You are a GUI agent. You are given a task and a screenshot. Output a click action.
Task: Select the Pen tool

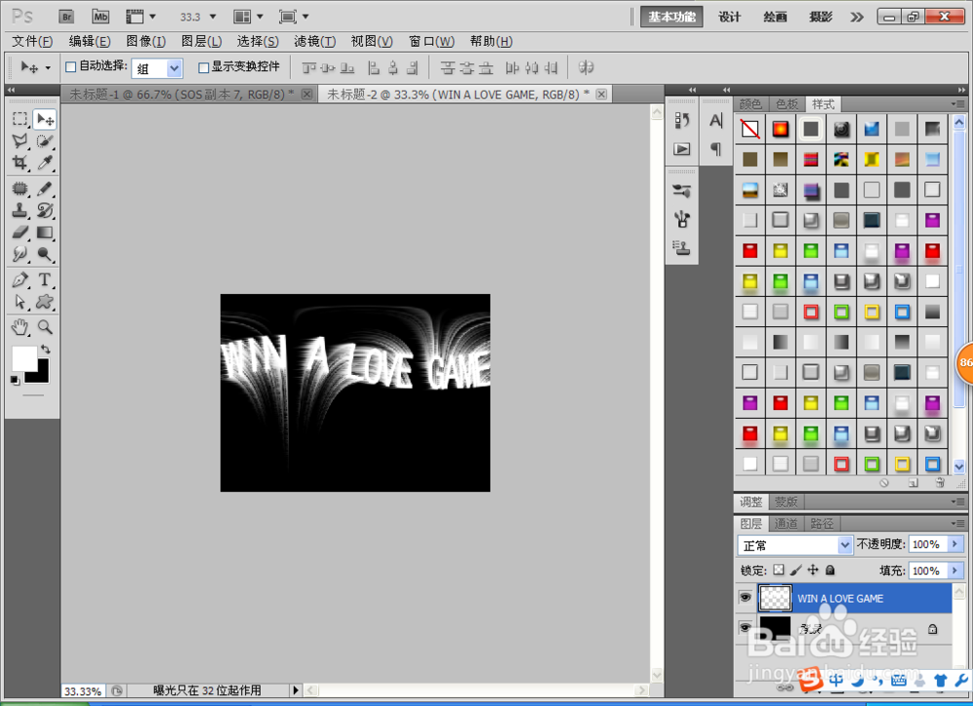point(20,279)
